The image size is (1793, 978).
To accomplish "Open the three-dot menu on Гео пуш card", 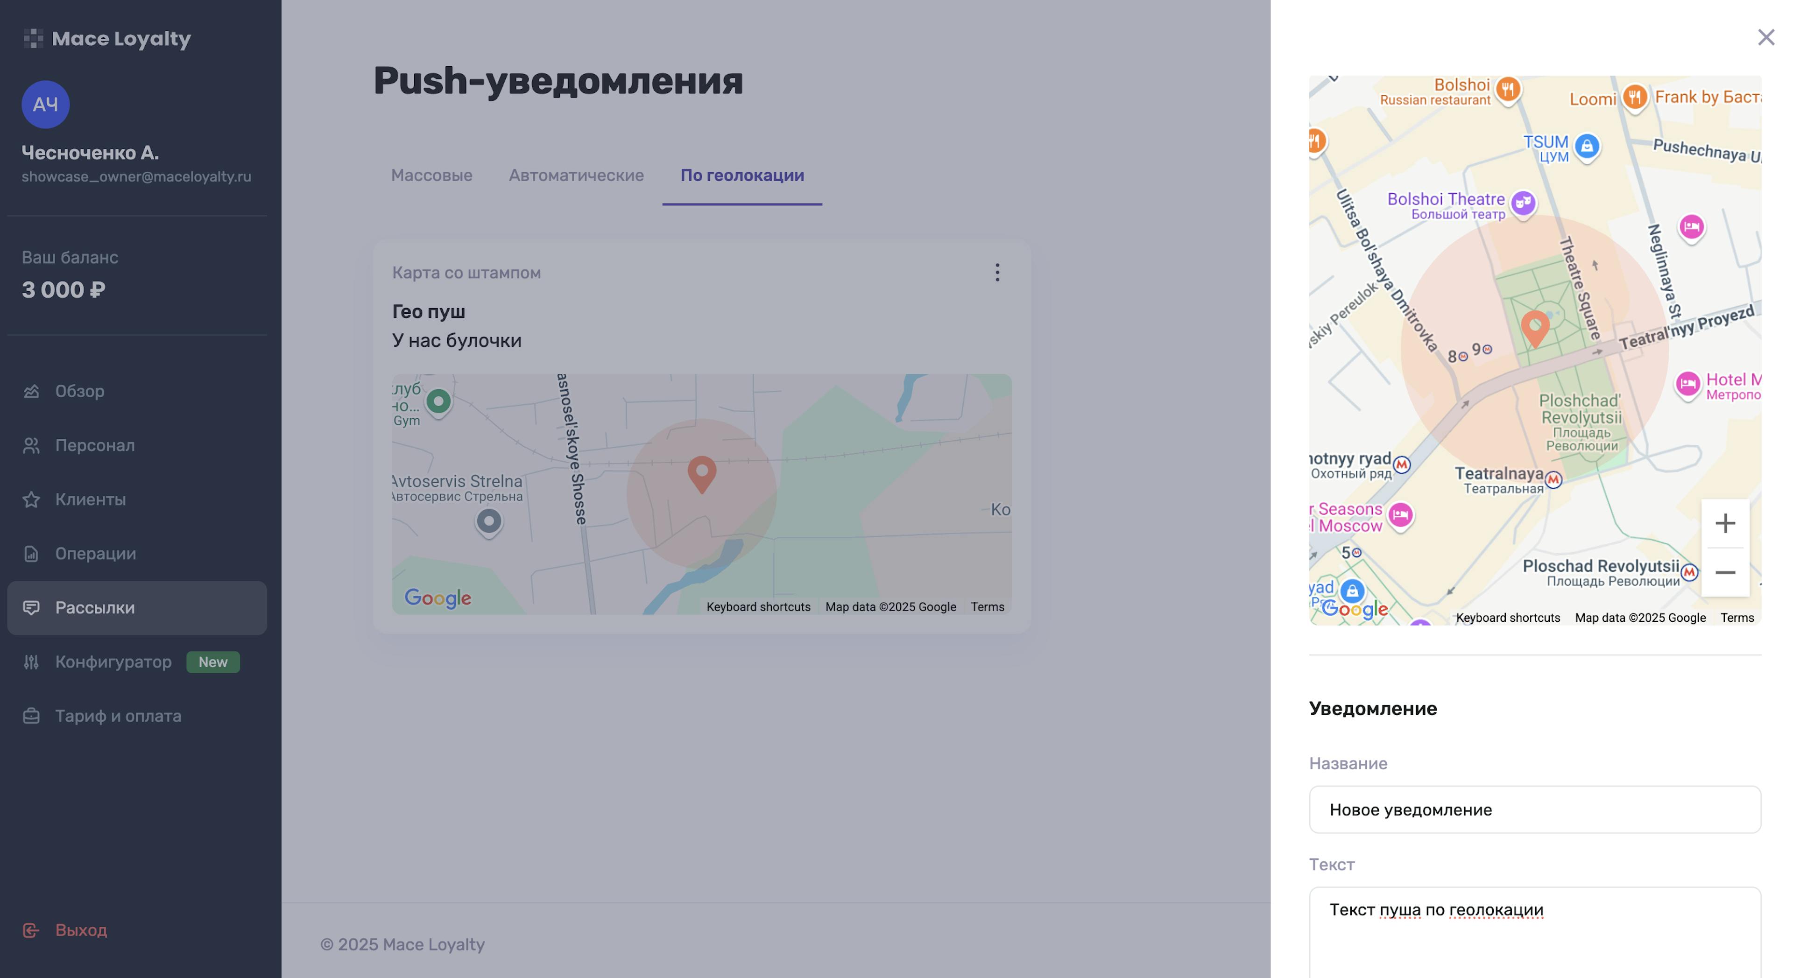I will point(997,273).
